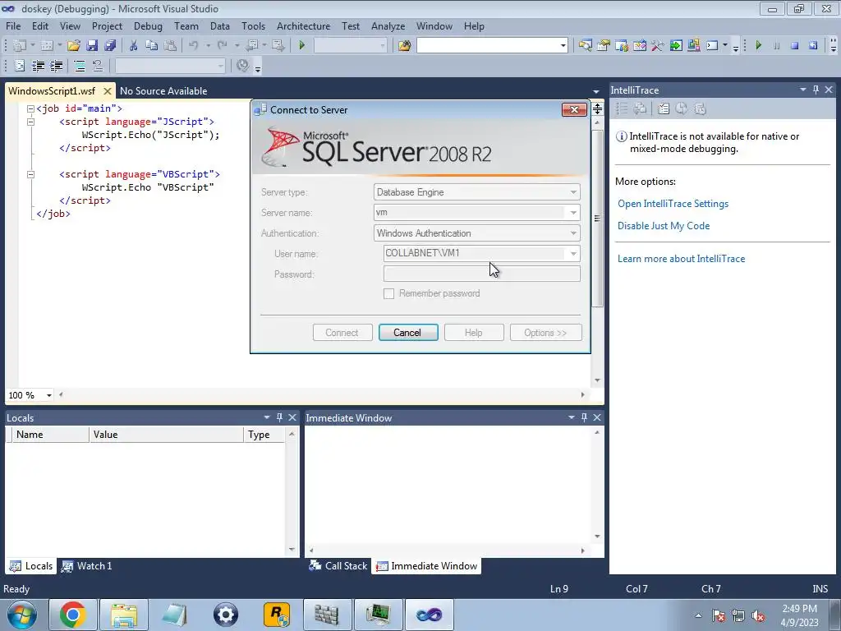Switch to the No Source Available tab
The width and height of the screenshot is (841, 631).
click(163, 90)
